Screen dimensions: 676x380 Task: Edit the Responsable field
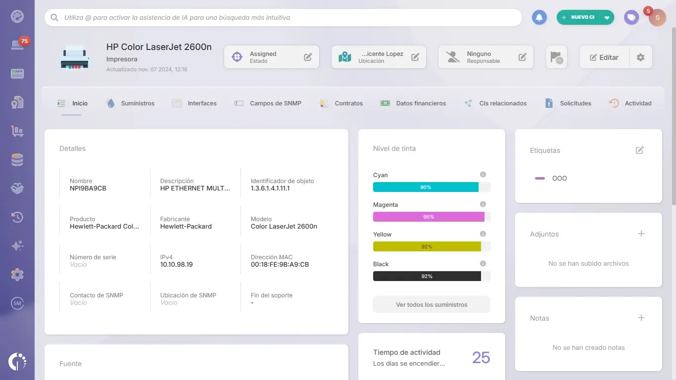pos(522,57)
